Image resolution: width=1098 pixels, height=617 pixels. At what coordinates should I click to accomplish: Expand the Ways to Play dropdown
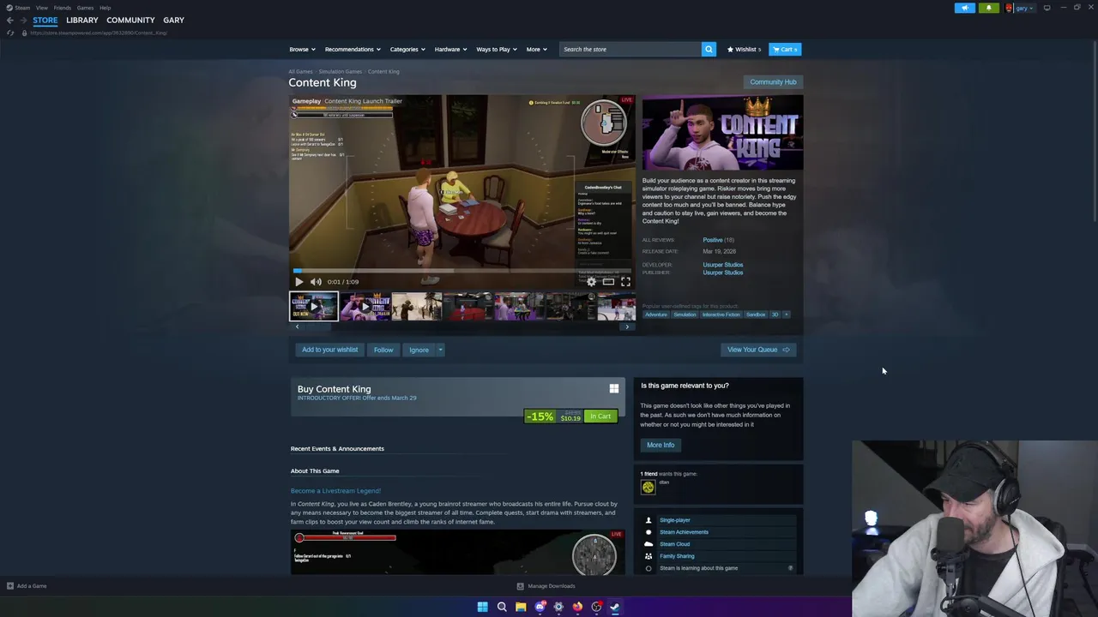(x=497, y=49)
